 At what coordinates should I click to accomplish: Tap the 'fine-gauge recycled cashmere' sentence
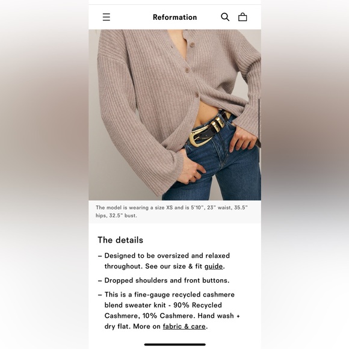click(x=169, y=310)
